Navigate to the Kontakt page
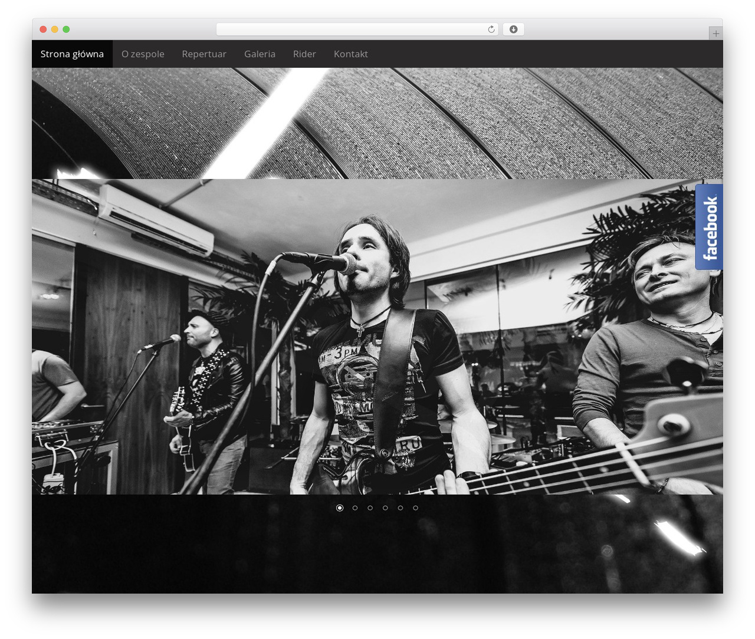Viewport: 755px width, 639px height. pos(351,54)
